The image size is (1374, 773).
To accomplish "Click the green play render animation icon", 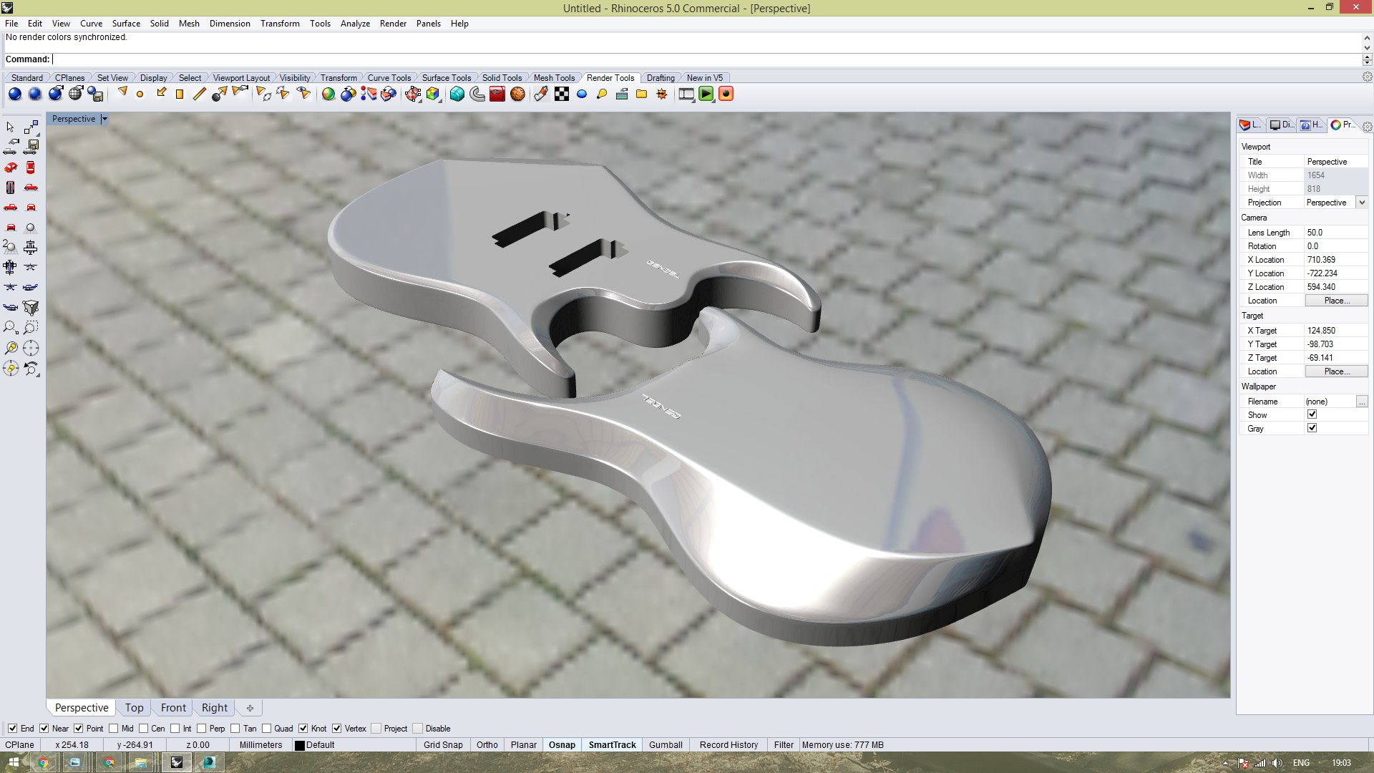I will [x=706, y=94].
